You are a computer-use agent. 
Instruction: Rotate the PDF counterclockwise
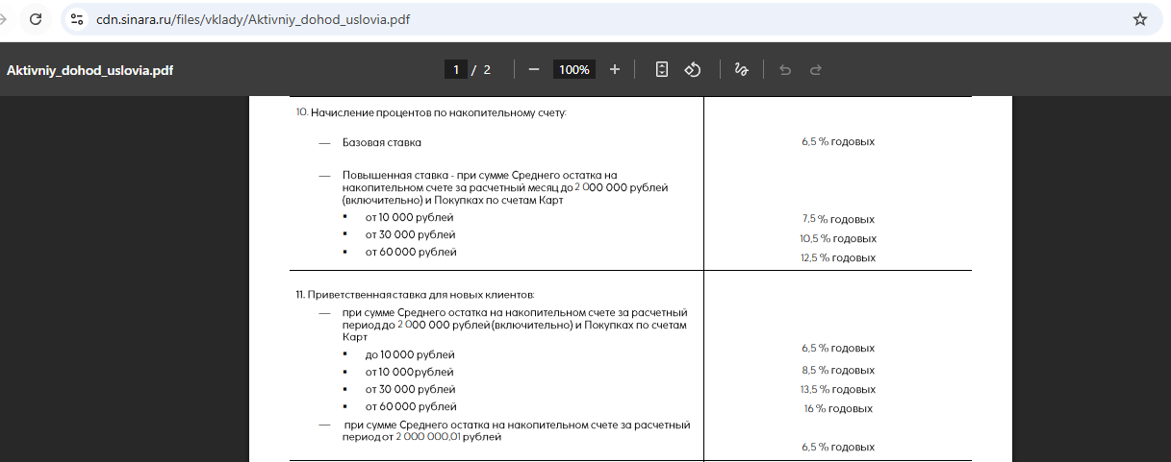point(692,70)
